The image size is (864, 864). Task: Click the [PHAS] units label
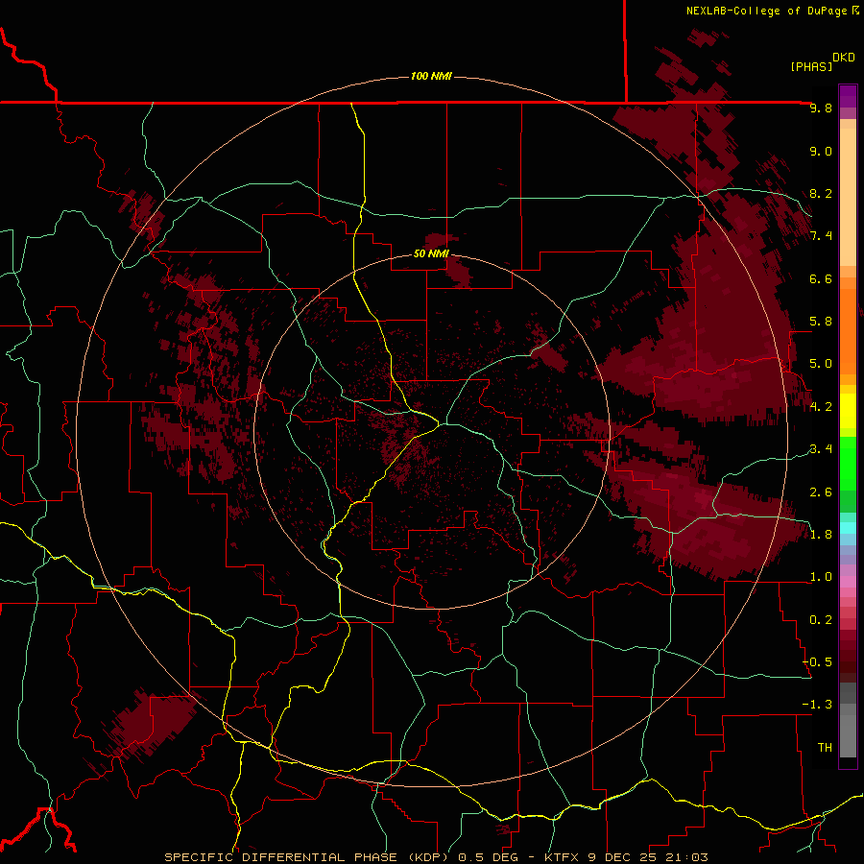pos(811,67)
